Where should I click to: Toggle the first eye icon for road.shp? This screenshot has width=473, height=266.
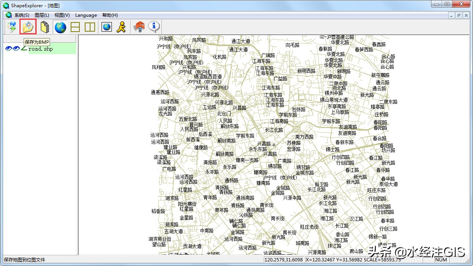click(x=8, y=48)
